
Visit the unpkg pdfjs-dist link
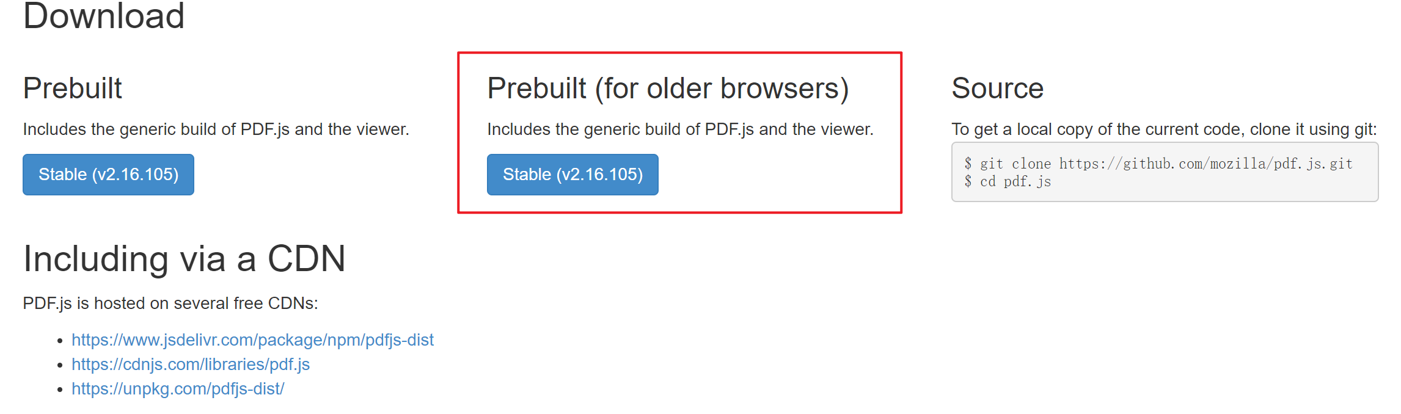tap(178, 389)
